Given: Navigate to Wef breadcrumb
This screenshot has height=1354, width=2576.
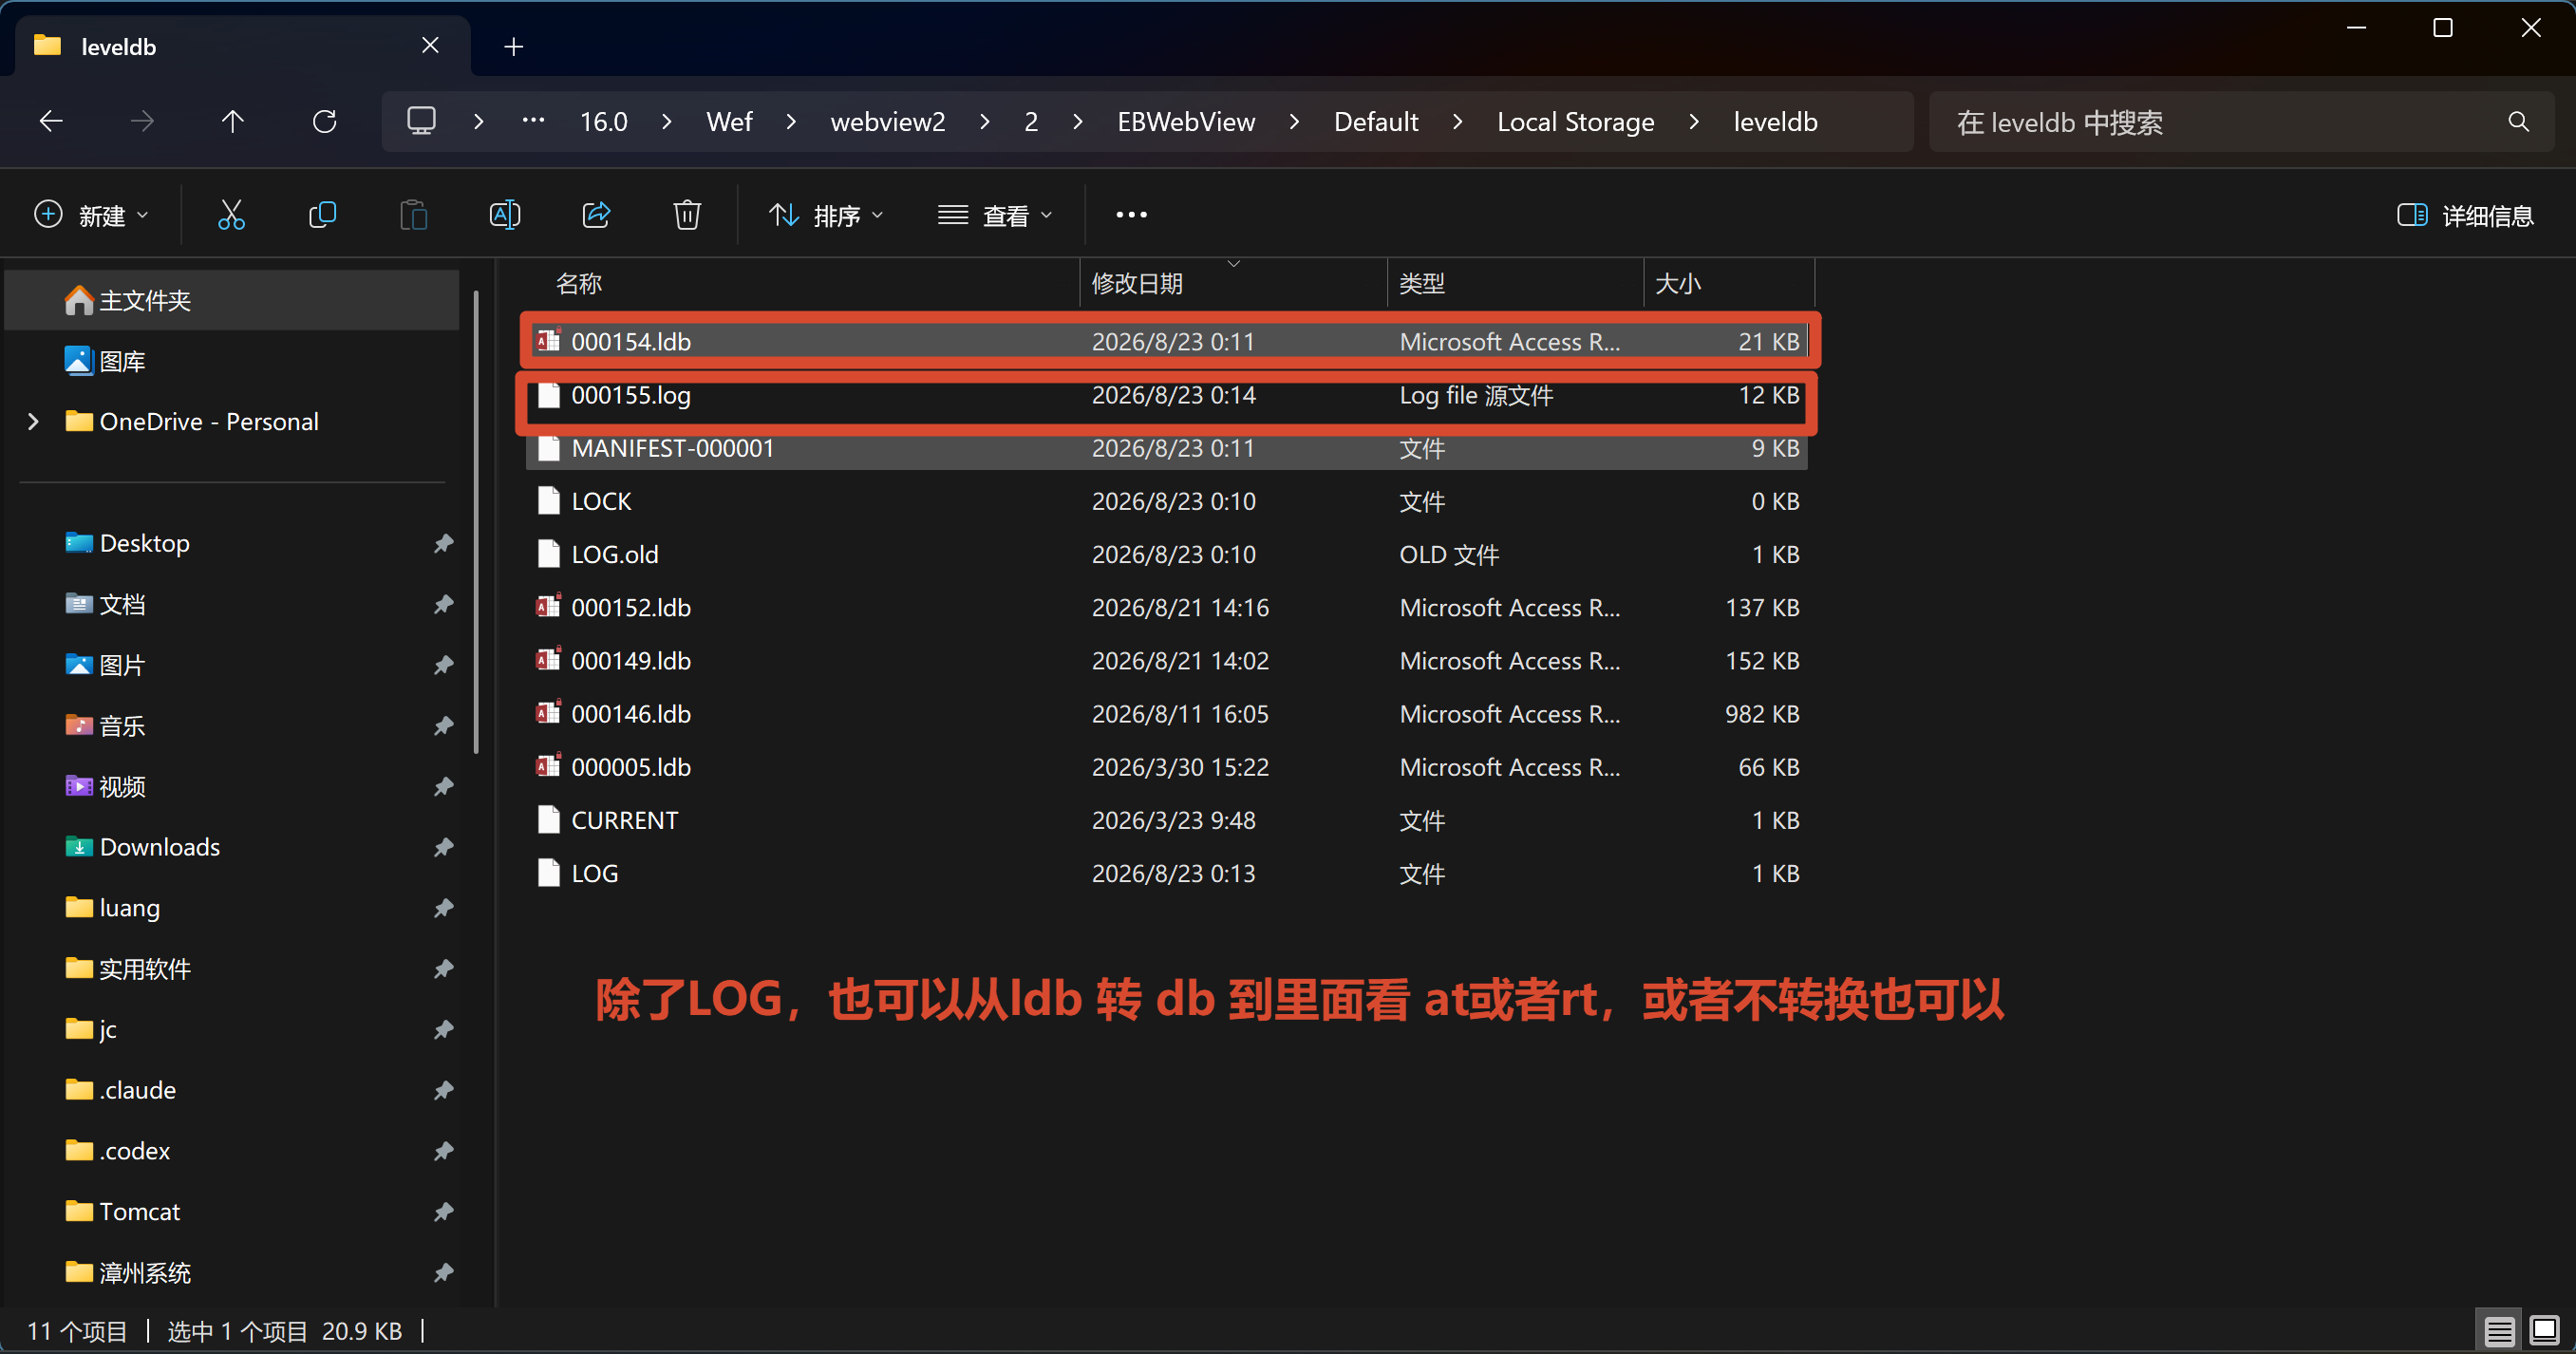Looking at the screenshot, I should [729, 122].
